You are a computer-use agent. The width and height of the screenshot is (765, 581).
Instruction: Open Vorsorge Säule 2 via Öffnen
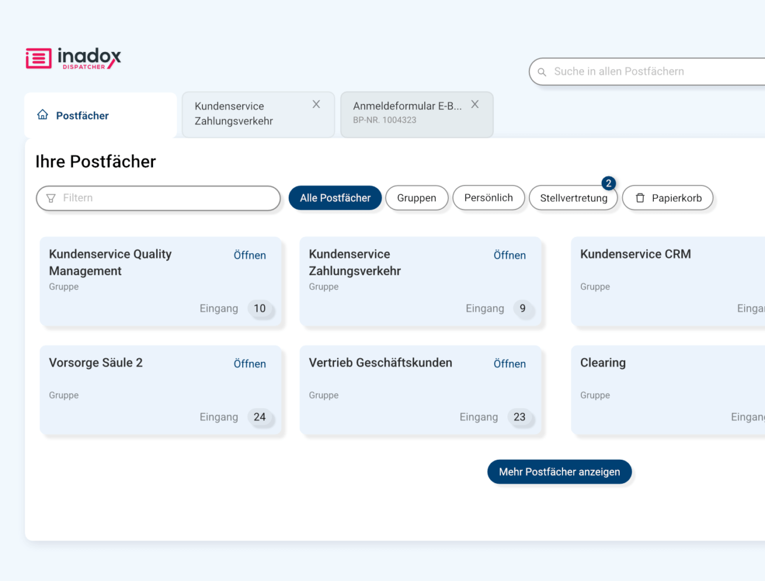click(250, 364)
